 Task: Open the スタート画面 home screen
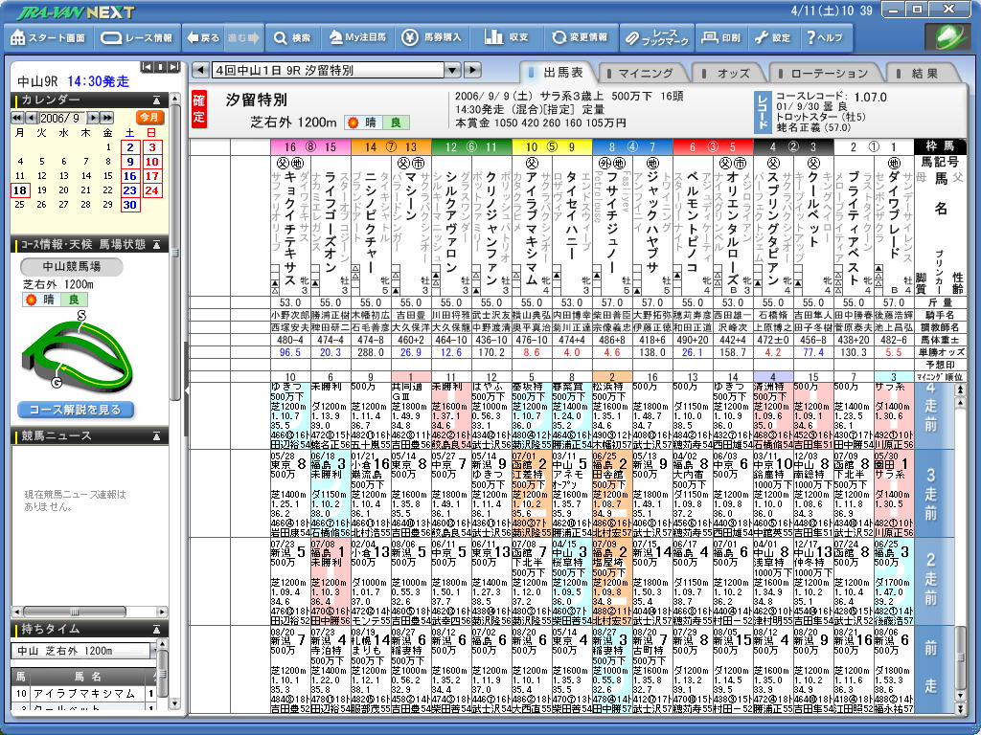(47, 38)
